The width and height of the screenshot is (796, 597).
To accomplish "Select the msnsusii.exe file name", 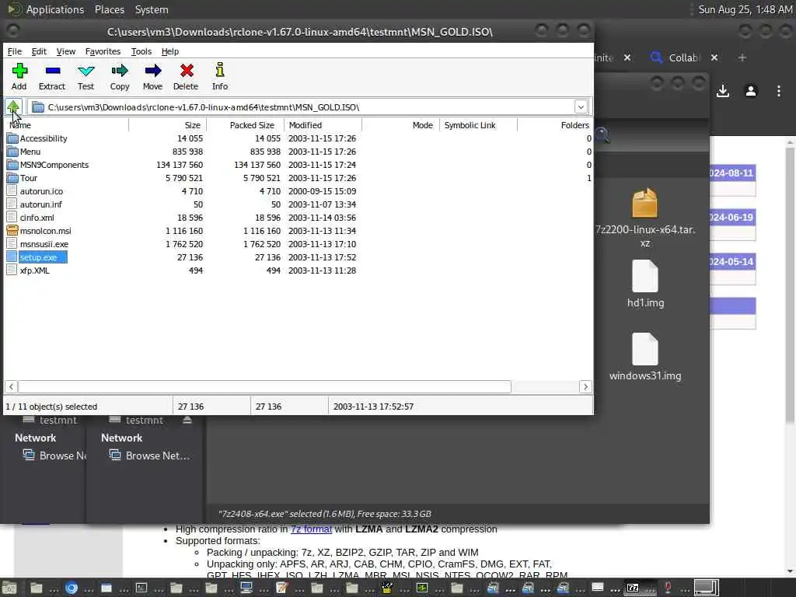I will tap(44, 243).
